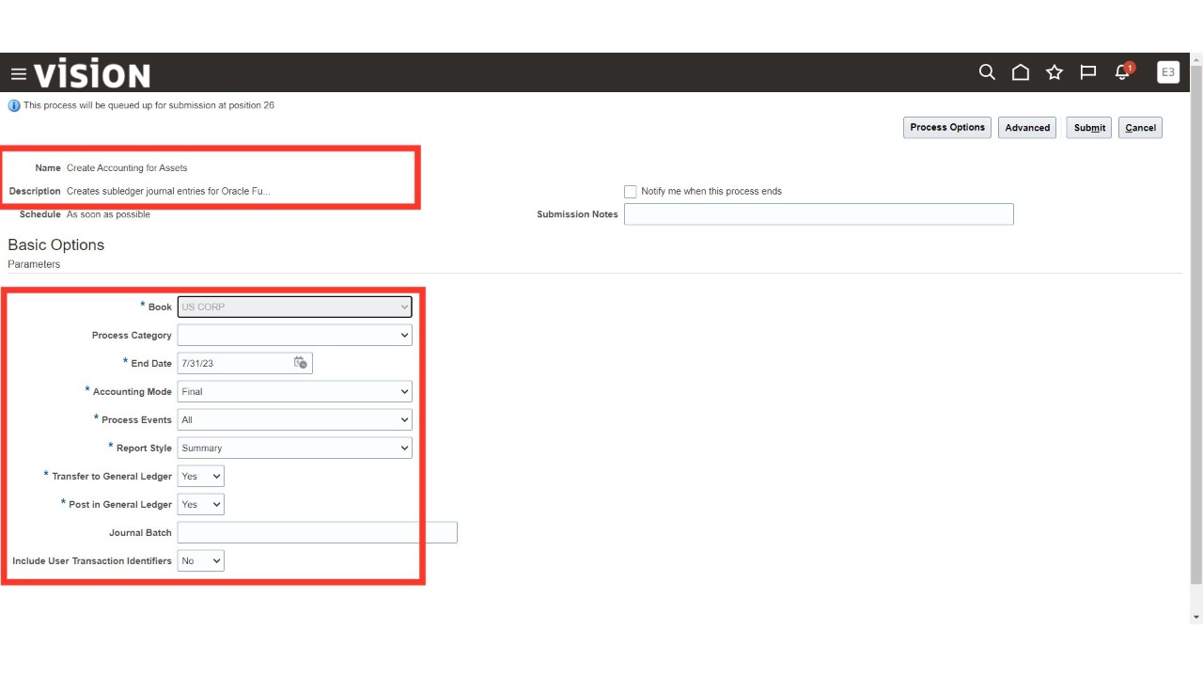The image size is (1203, 677).
Task: Open the Favorites star icon
Action: click(x=1055, y=72)
